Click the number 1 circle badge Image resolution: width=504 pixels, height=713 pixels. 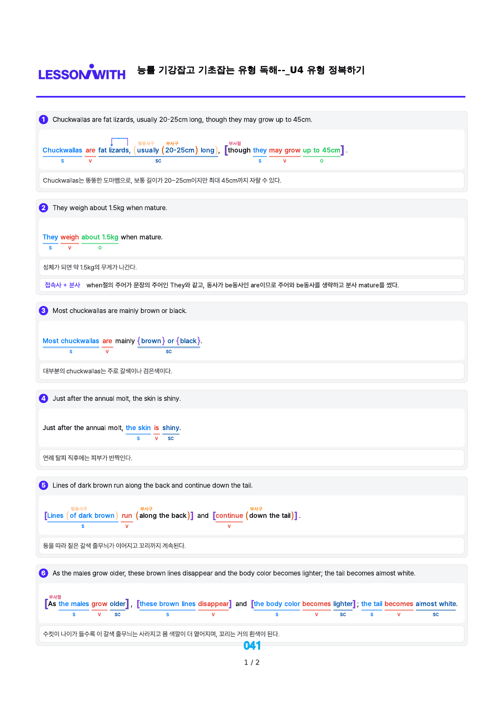point(43,120)
